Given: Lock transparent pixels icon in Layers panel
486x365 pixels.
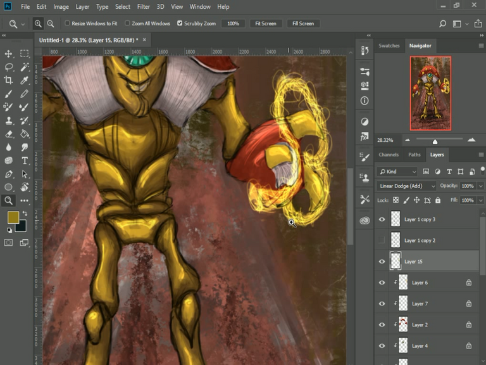Looking at the screenshot, I should pyautogui.click(x=396, y=200).
